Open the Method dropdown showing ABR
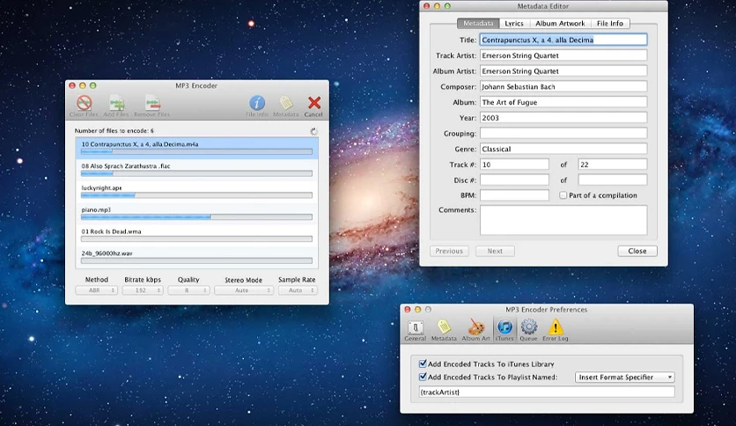The height and width of the screenshot is (426, 736). click(x=96, y=290)
